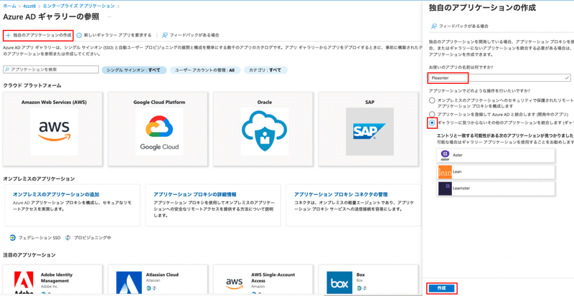Open the シングル サインオン: すべて filter
Image resolution: width=574 pixels, height=296 pixels.
click(134, 70)
